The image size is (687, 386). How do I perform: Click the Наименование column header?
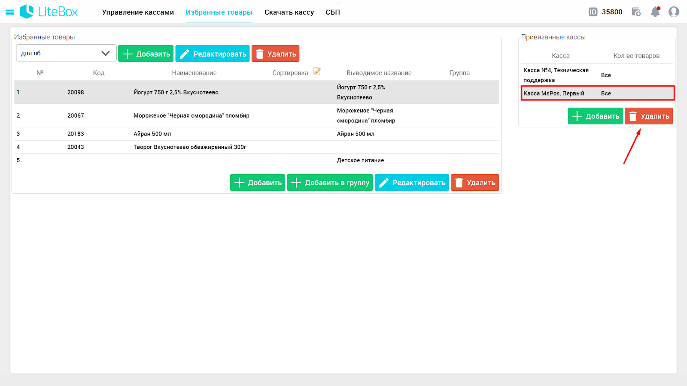tap(194, 73)
